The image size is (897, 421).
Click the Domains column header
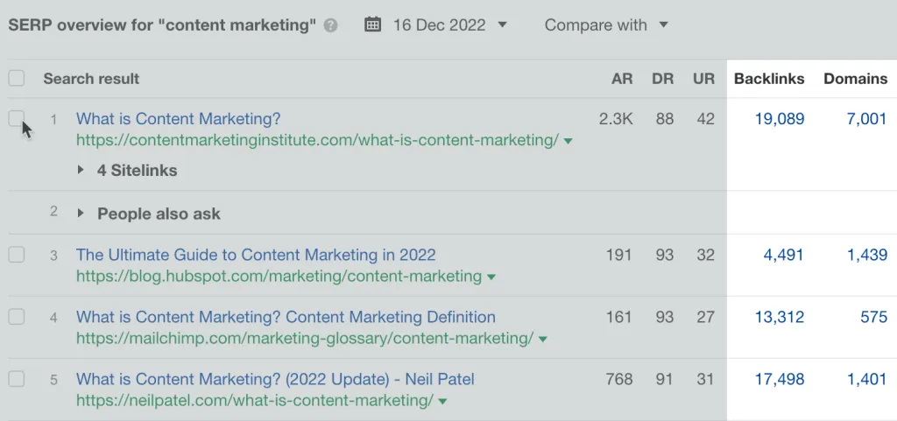point(855,79)
